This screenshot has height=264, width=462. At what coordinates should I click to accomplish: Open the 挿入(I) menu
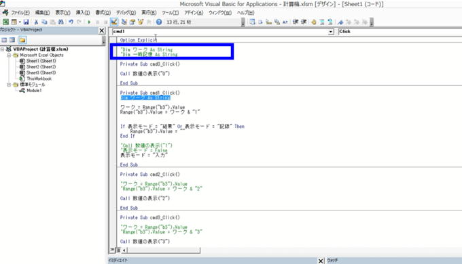(83, 13)
